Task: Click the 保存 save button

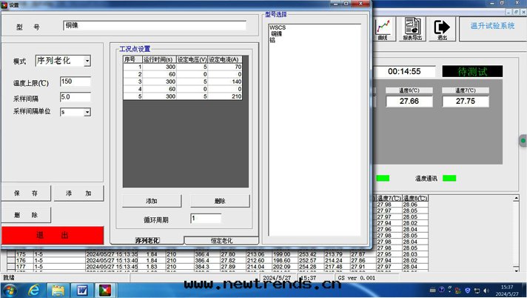Action: (26, 193)
